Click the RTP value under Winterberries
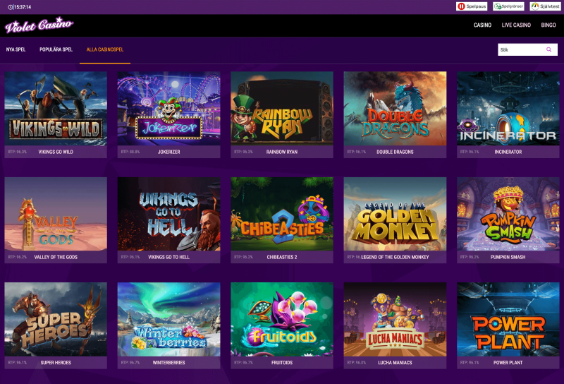Image resolution: width=564 pixels, height=384 pixels. coord(130,363)
